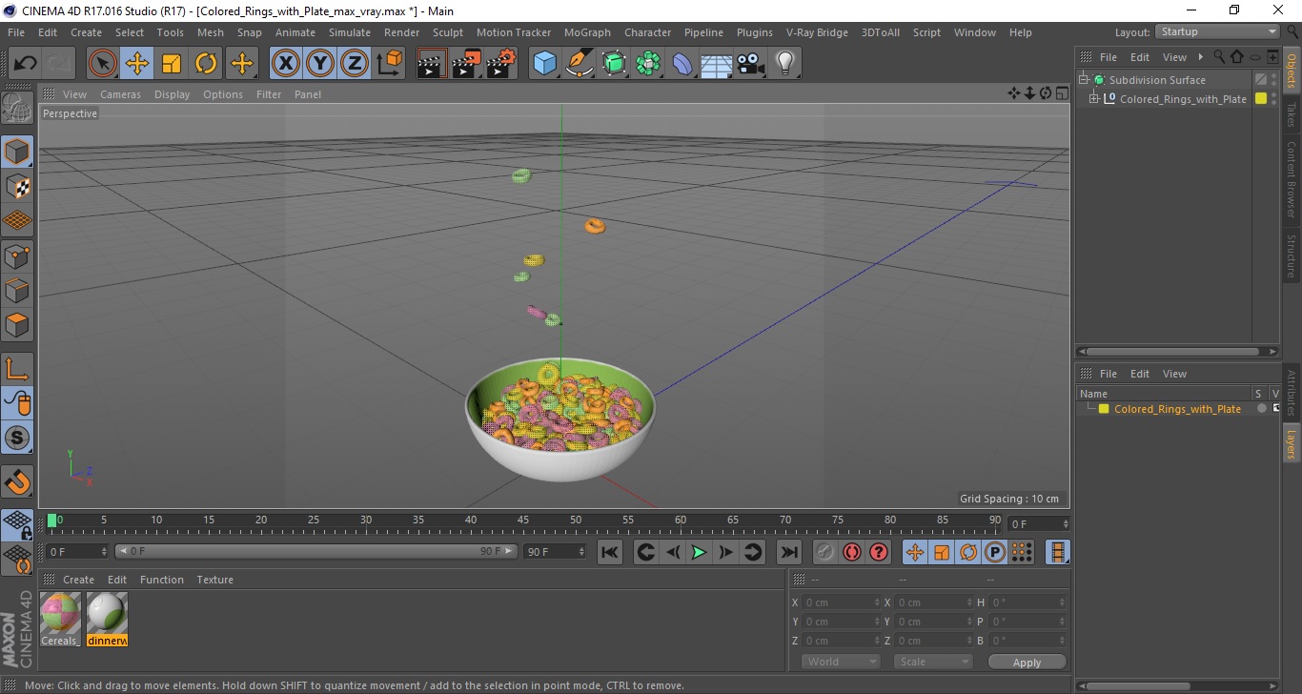Toggle Y axis lock
Viewport: 1302px width, 694px height.
[x=319, y=64]
